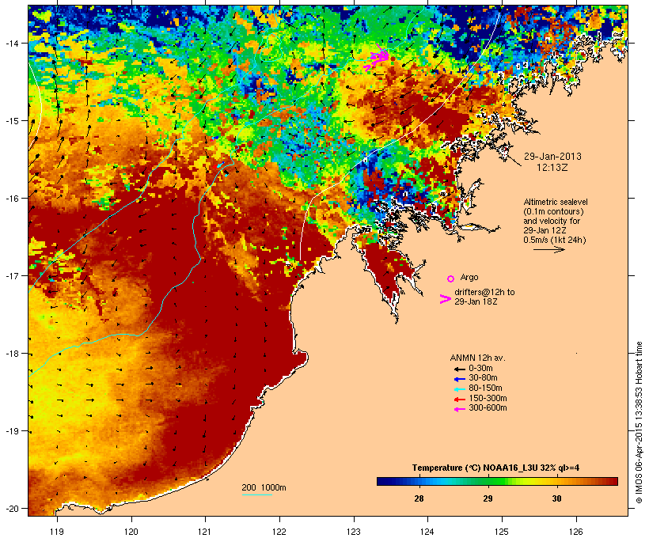Image resolution: width=649 pixels, height=538 pixels.
Task: Click longitude axis label 124
Action: pos(427,532)
